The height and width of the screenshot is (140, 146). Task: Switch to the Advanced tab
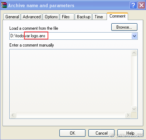pos(31,17)
